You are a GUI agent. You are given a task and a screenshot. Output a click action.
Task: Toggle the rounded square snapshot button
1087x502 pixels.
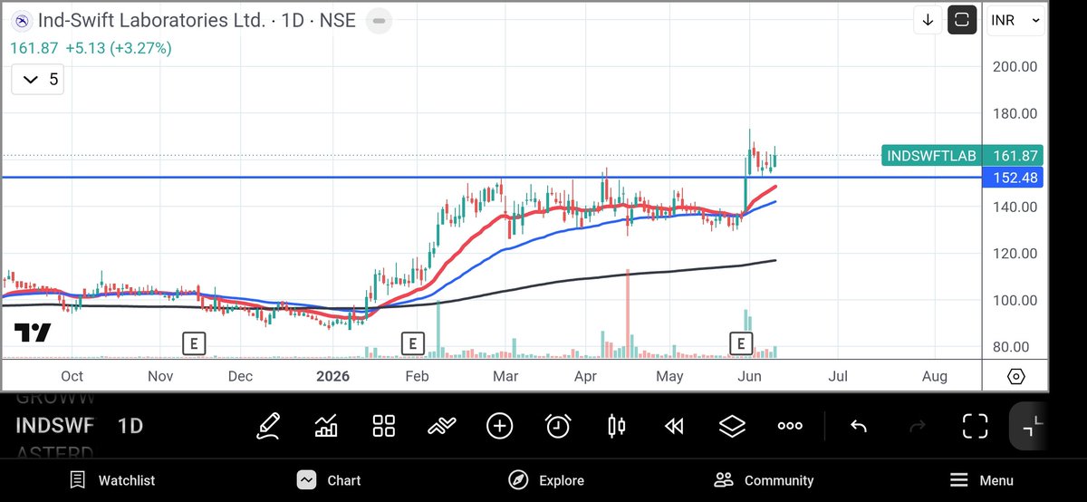962,20
